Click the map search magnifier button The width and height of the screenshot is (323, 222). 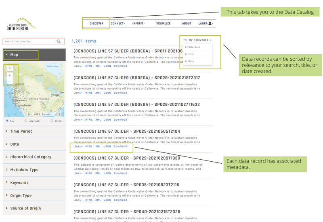point(10,68)
